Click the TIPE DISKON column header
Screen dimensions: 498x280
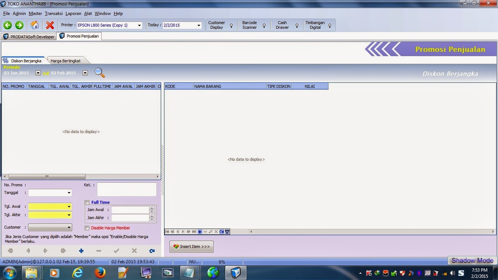(279, 86)
